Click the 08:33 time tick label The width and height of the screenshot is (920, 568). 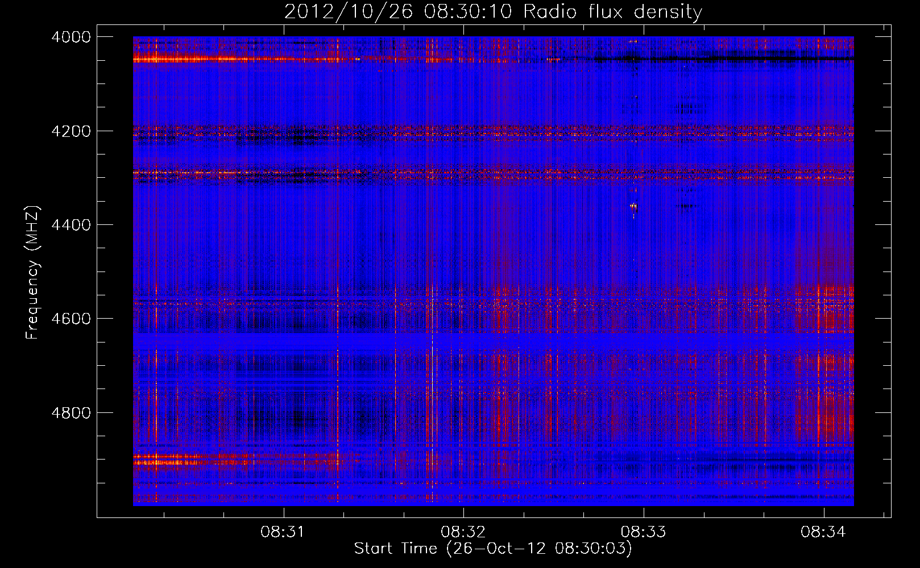click(643, 532)
